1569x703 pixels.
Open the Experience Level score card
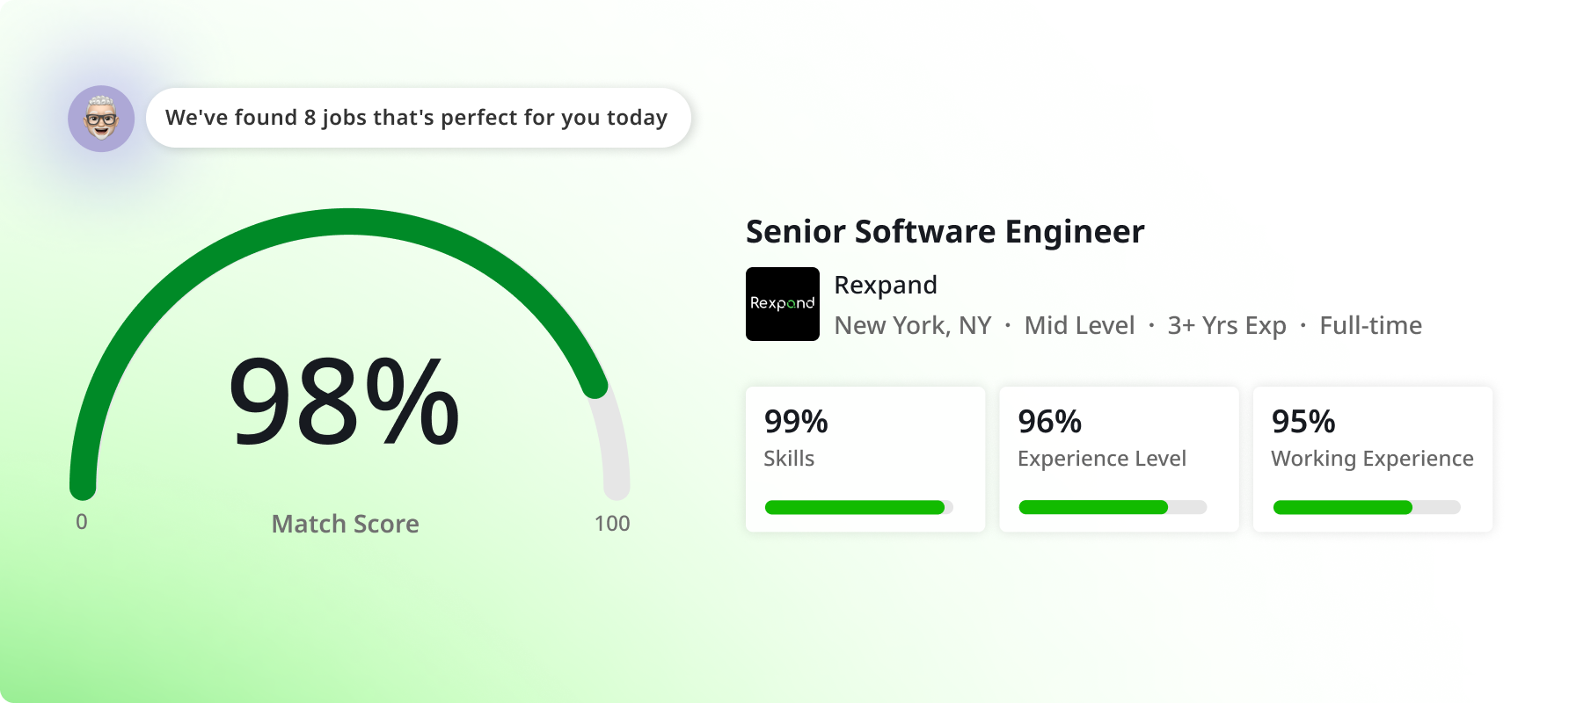click(x=1119, y=458)
